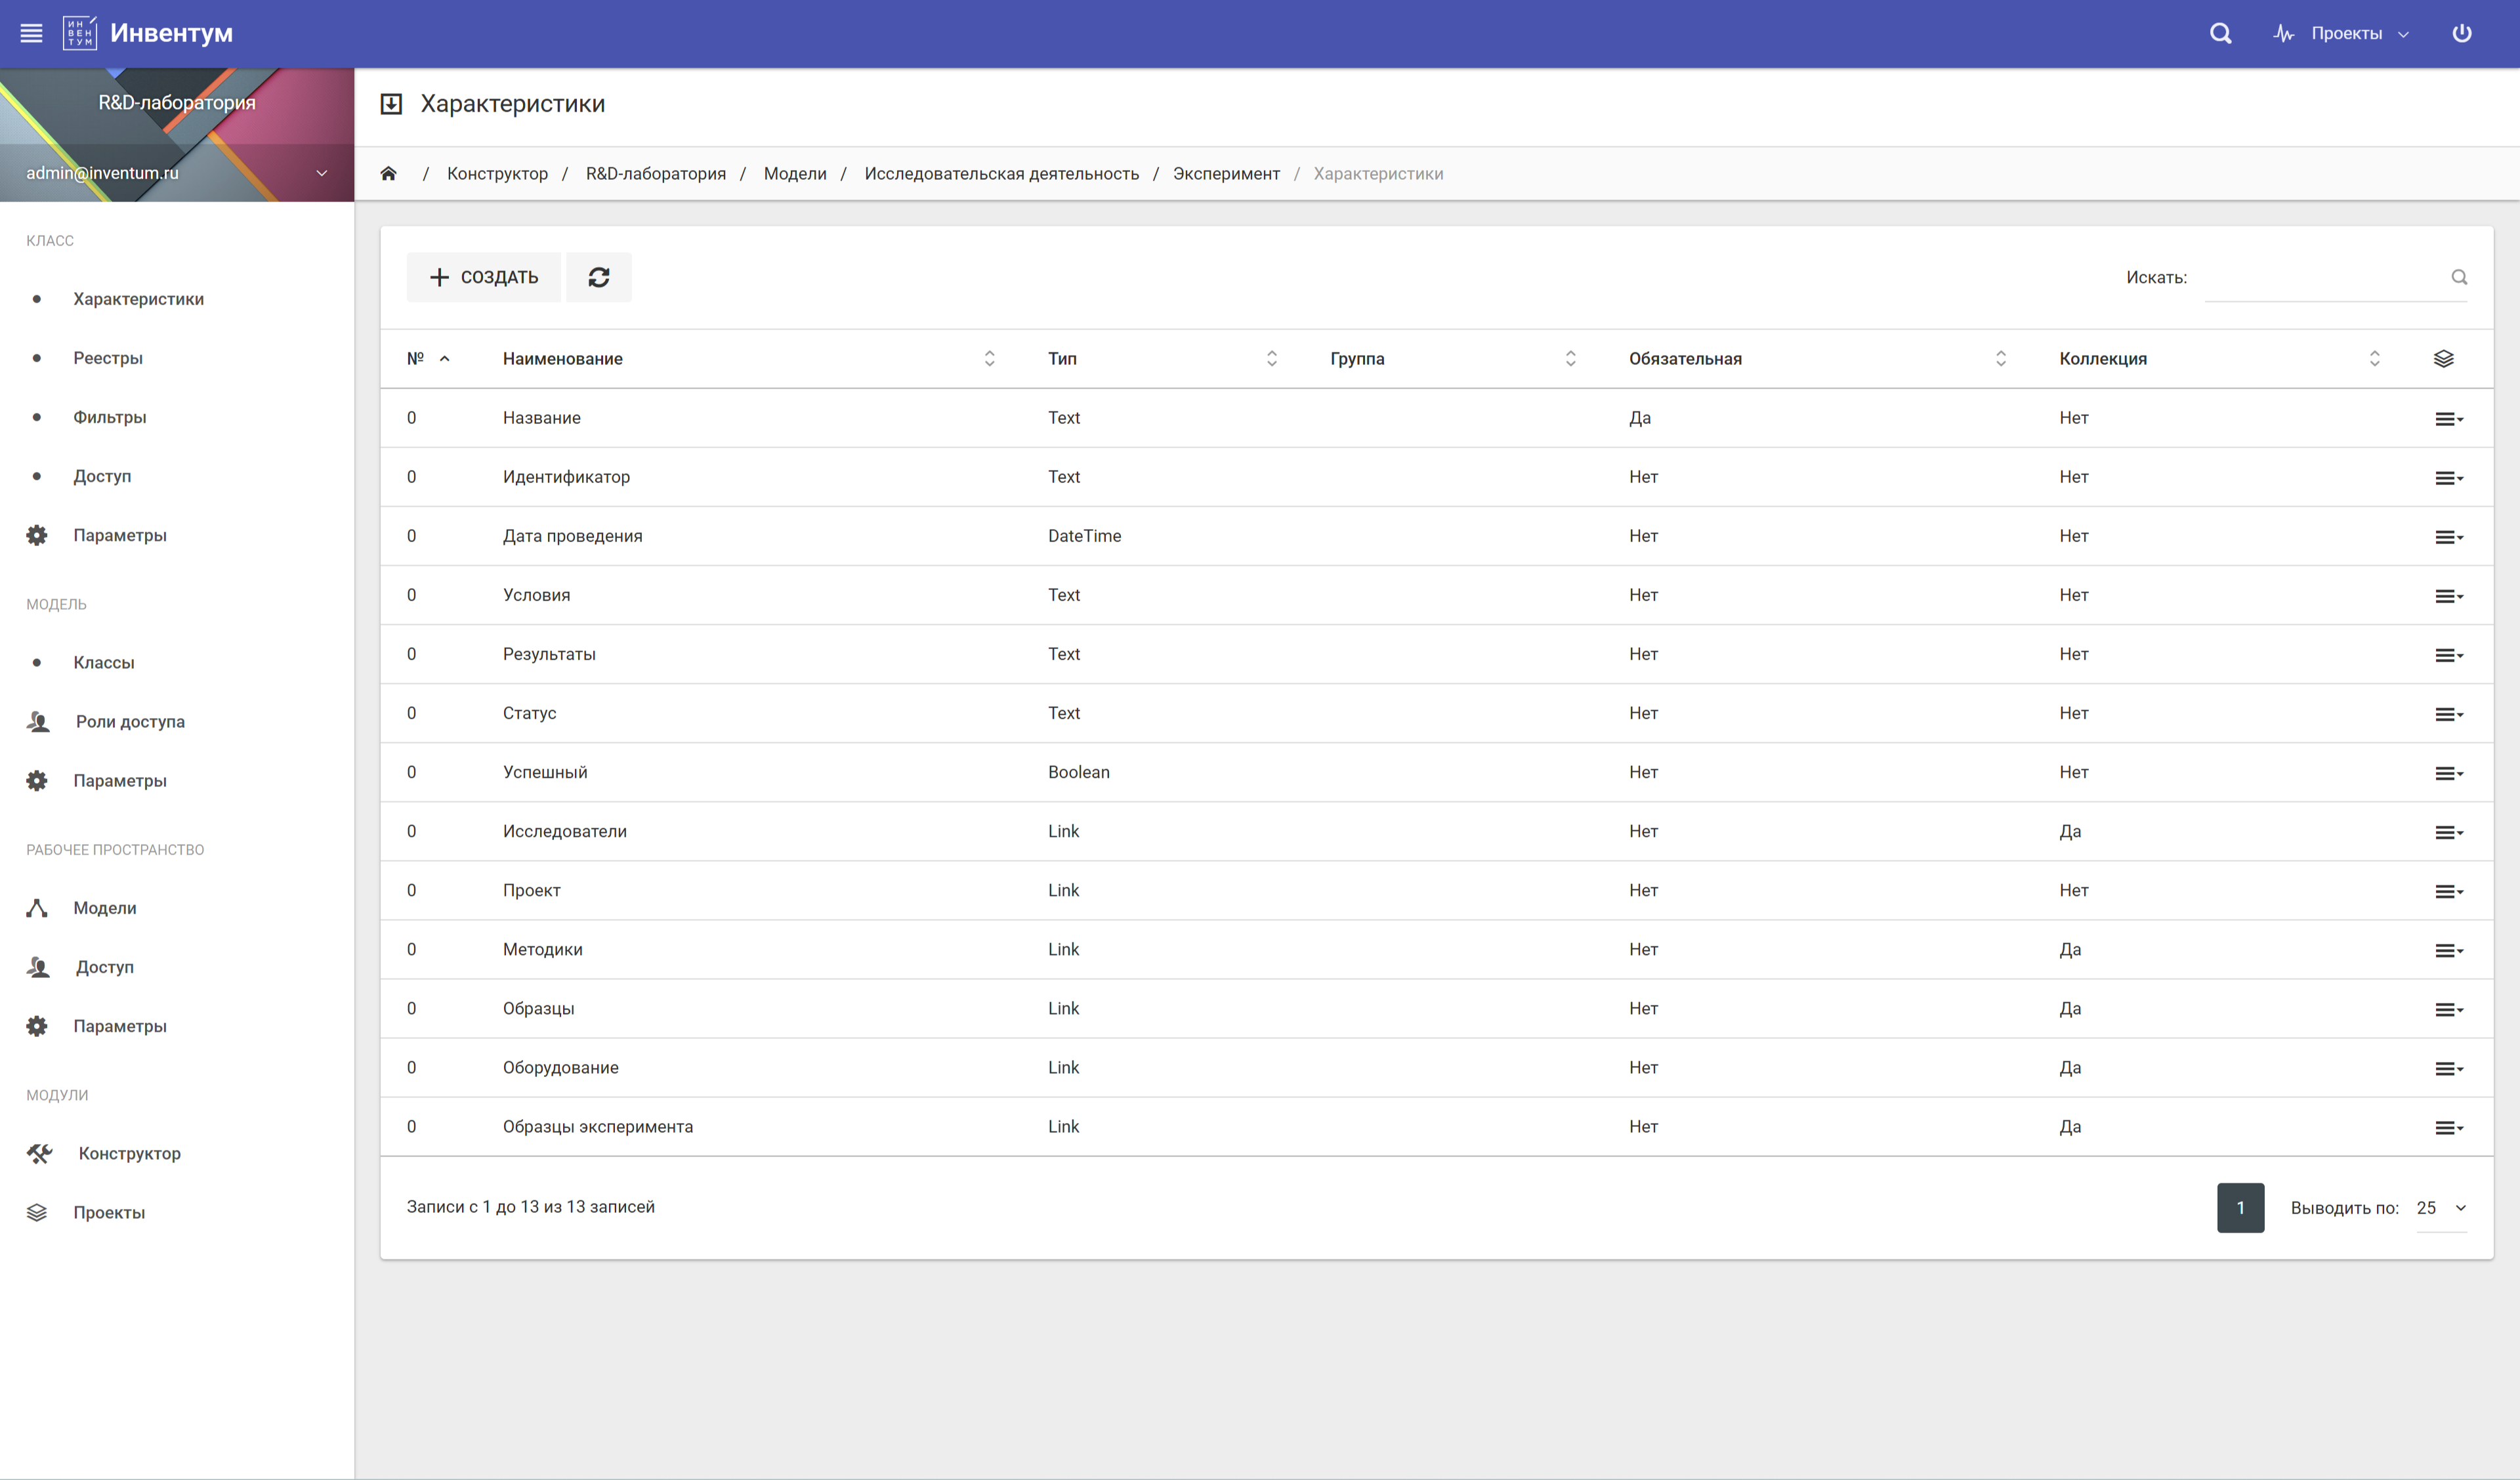The image size is (2520, 1480).
Task: Follow the Исследовательская деятельность breadcrumb link
Action: coord(1001,173)
